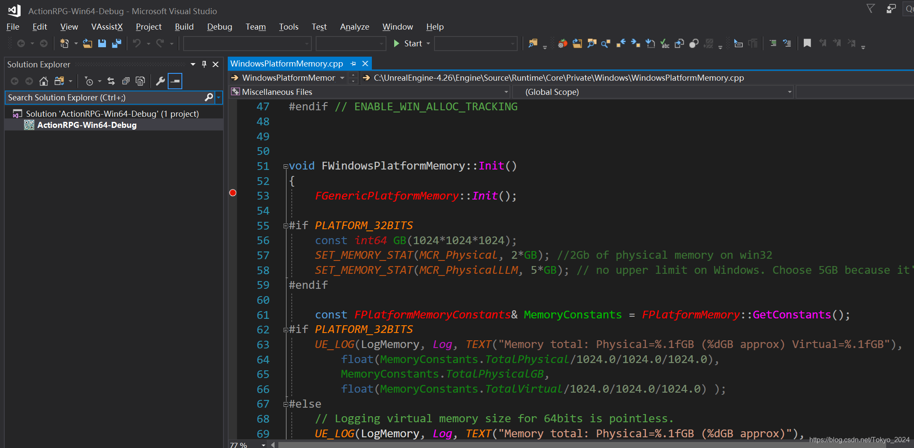Collapse the FWindowsPlatformMemory::Init function at line 51
Screen dimensions: 914x448
pyautogui.click(x=285, y=166)
